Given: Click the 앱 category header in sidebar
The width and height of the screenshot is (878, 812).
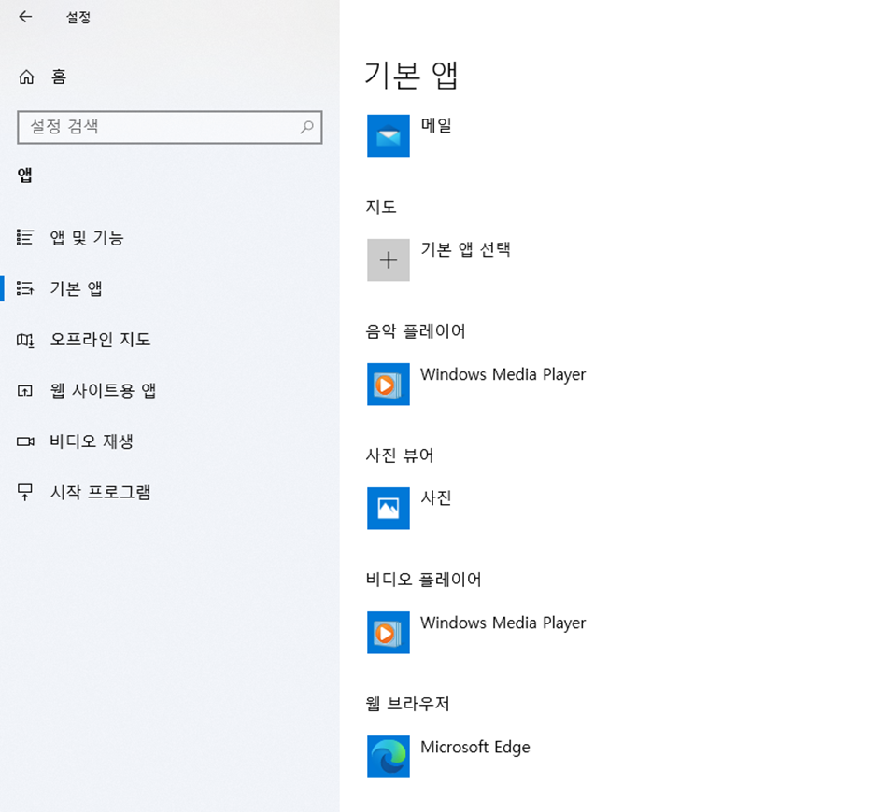Looking at the screenshot, I should (x=24, y=175).
